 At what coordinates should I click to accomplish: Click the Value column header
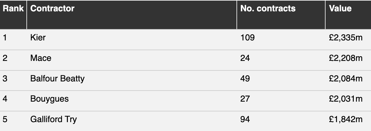348,15
